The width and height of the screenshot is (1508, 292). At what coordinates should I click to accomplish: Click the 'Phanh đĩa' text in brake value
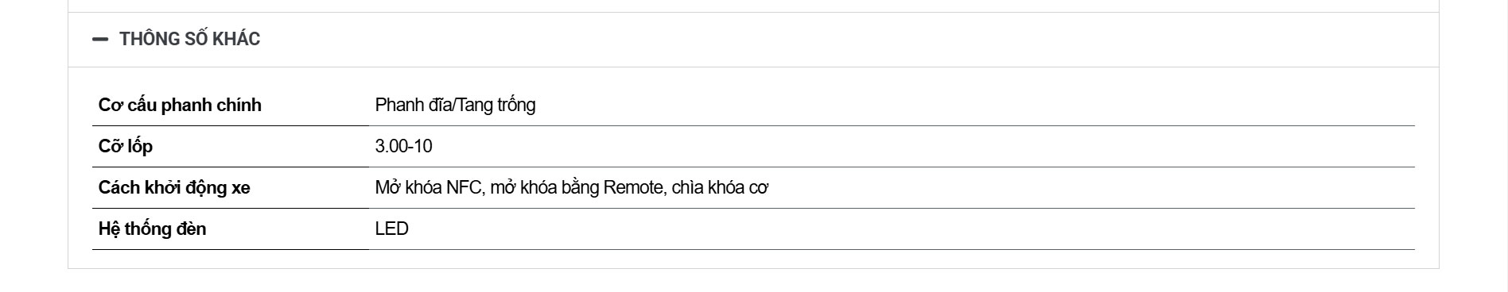coord(413,105)
